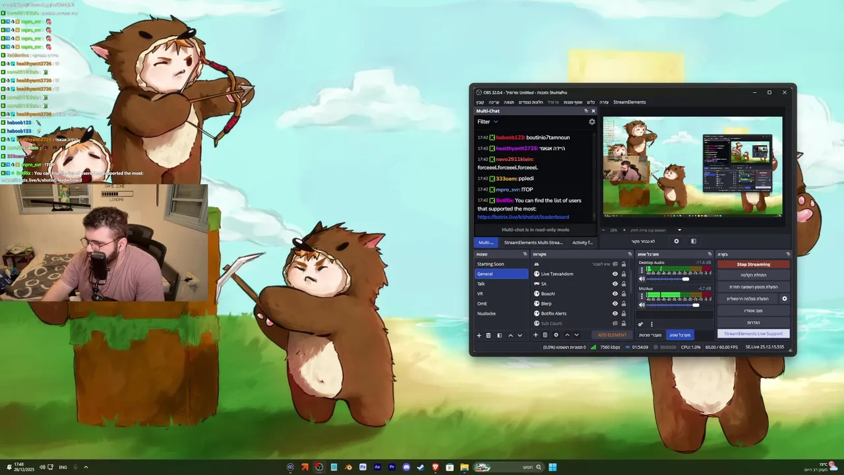
Task: Switch to scene transitions tab
Action: [650, 335]
